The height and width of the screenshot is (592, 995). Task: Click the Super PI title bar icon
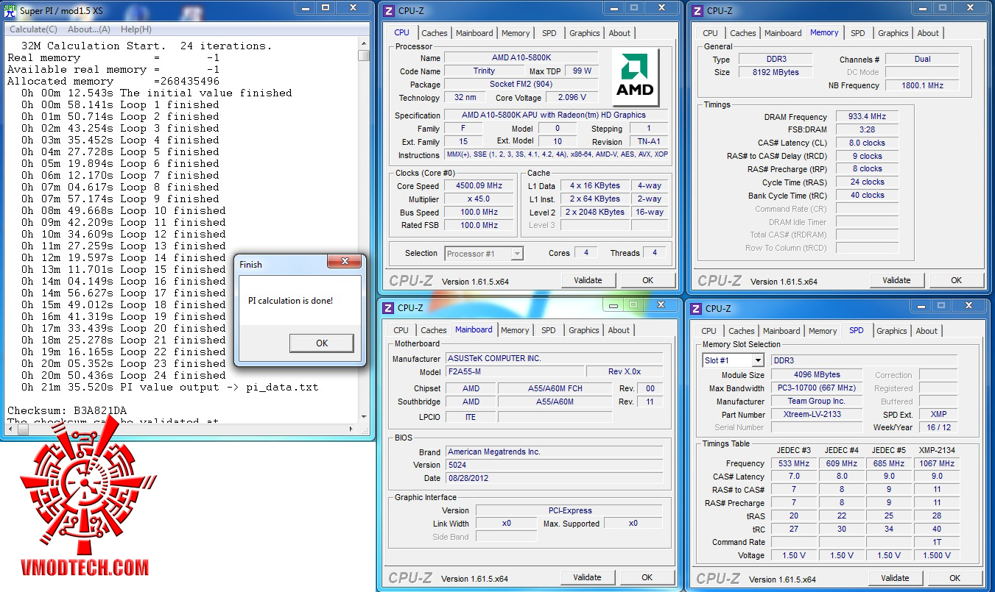click(11, 10)
